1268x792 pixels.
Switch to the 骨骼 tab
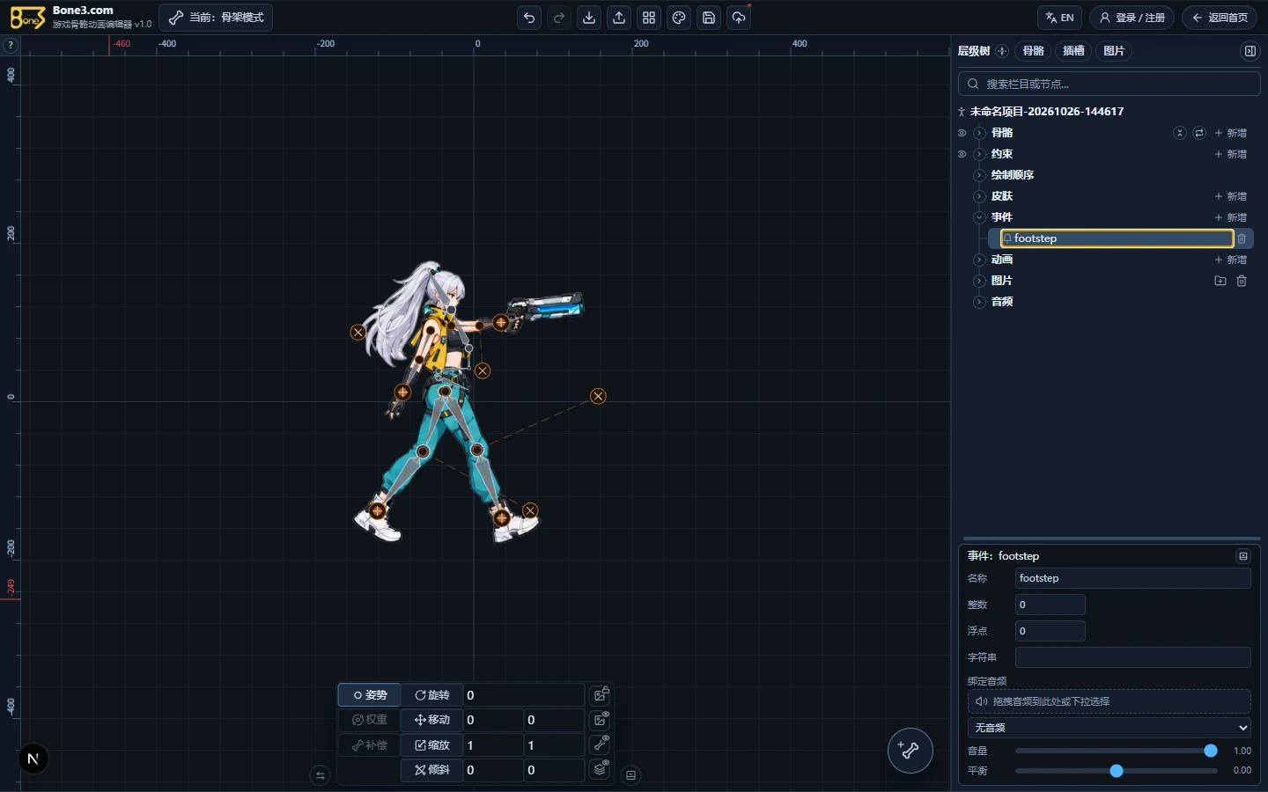(1034, 51)
